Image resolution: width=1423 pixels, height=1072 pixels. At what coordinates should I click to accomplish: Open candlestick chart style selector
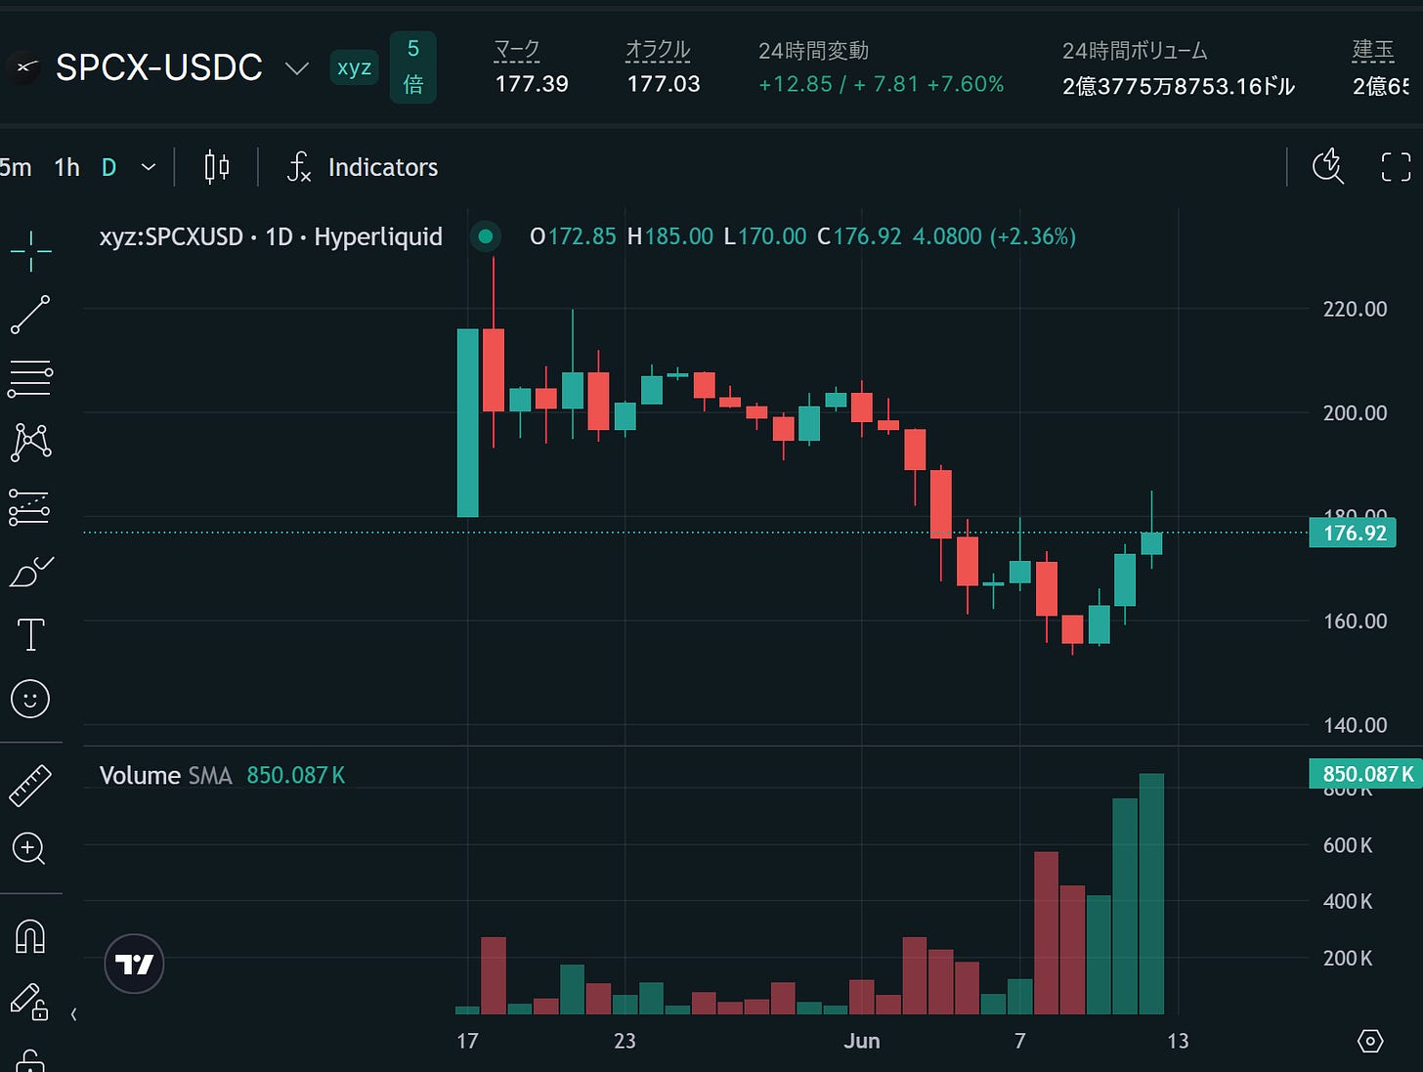pos(217,167)
